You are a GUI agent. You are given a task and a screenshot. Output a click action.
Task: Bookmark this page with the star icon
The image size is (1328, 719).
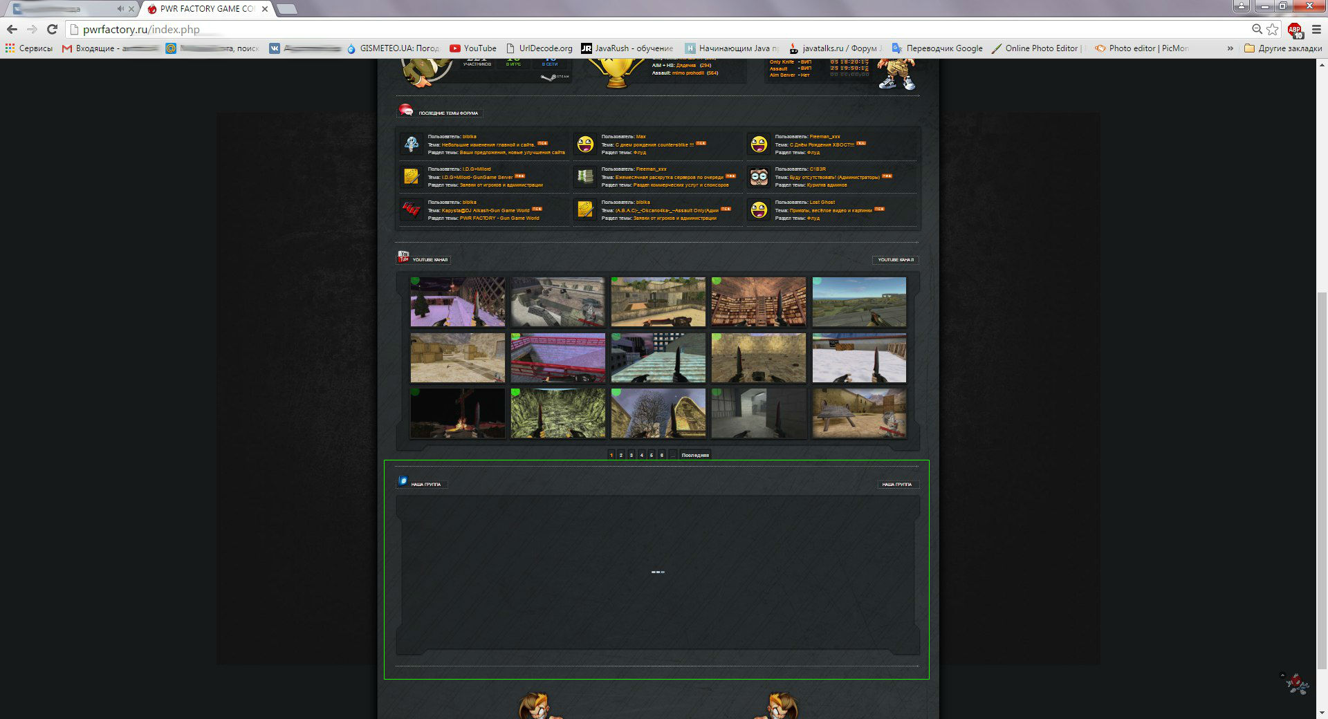pos(1273,29)
